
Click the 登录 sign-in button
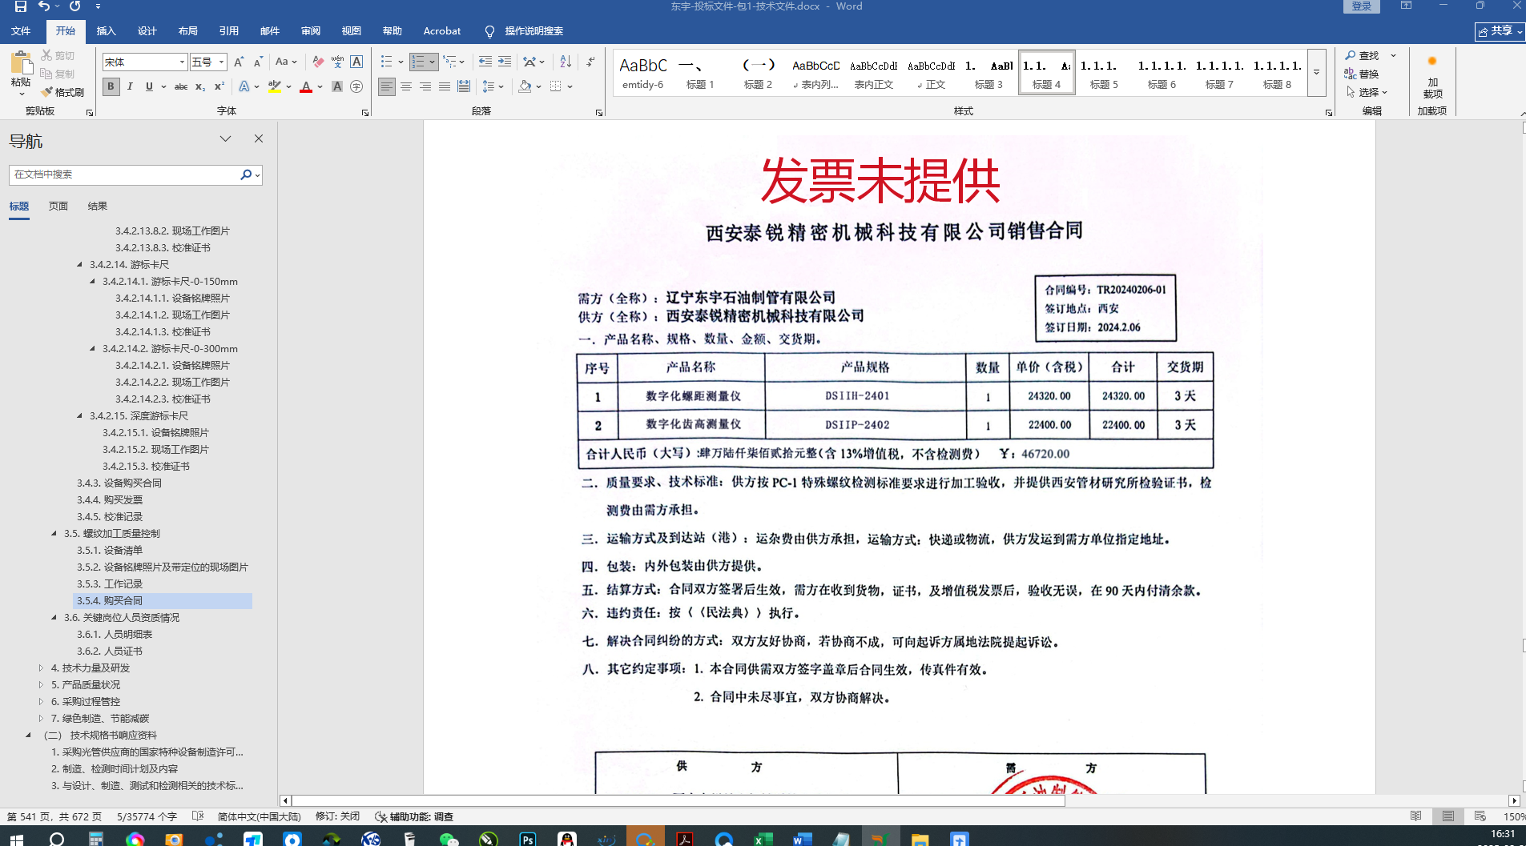click(1362, 6)
